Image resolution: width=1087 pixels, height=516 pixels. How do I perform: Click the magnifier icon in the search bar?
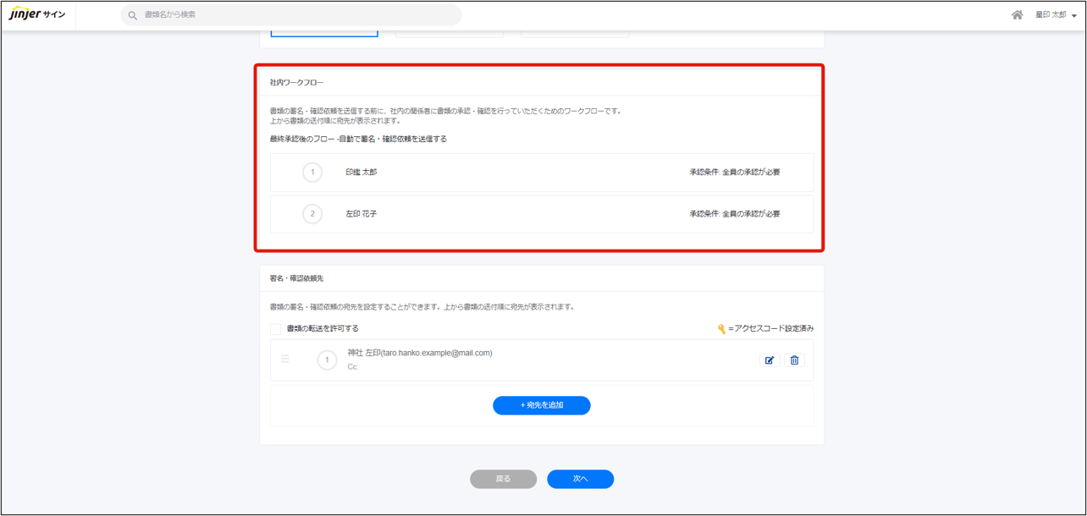point(133,15)
